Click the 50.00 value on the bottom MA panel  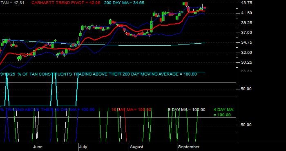click(x=246, y=125)
